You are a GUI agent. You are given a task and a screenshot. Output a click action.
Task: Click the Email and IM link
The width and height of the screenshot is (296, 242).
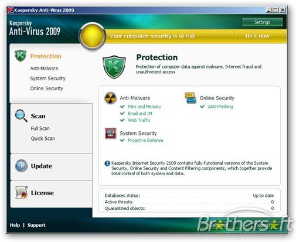tap(140, 114)
